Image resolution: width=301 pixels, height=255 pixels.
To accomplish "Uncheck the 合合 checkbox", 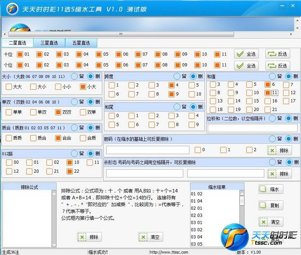I will click(58, 138).
